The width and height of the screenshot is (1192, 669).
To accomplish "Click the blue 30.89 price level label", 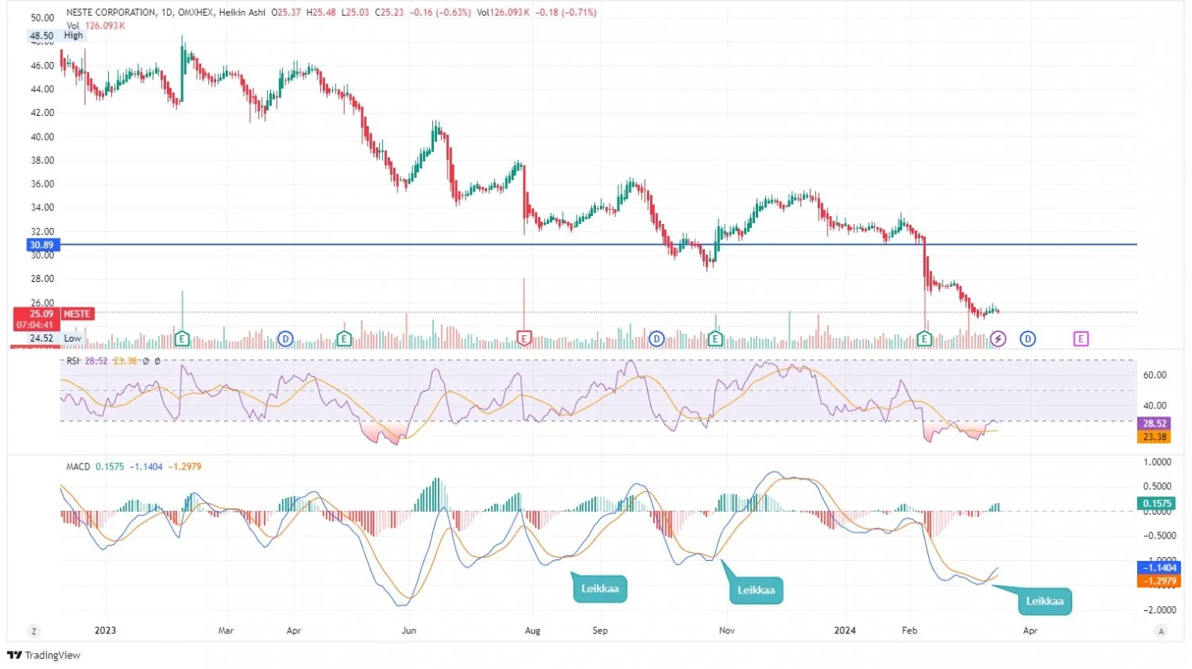I will 42,246.
